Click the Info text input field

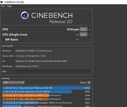pyautogui.click(x=53, y=71)
